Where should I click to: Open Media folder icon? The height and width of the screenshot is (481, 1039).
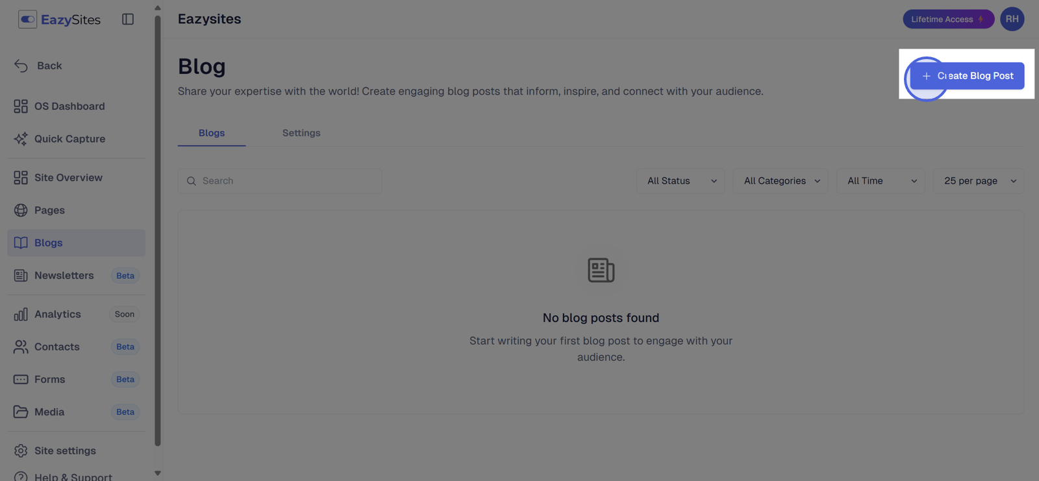click(x=21, y=412)
